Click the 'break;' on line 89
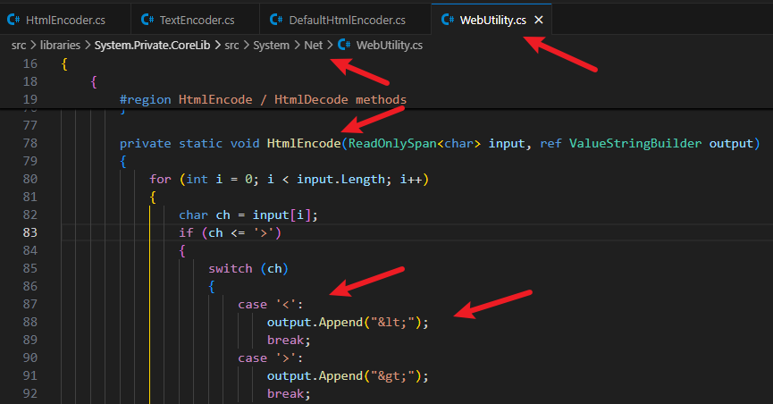 (x=289, y=340)
